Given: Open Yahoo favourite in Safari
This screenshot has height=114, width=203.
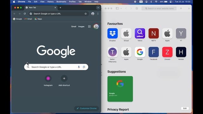Looking at the screenshot, I should (140, 33).
